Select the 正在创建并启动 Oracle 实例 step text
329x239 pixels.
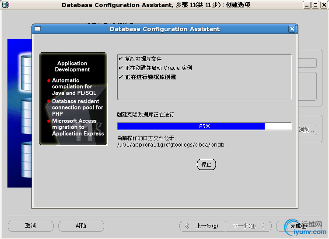coord(158,68)
